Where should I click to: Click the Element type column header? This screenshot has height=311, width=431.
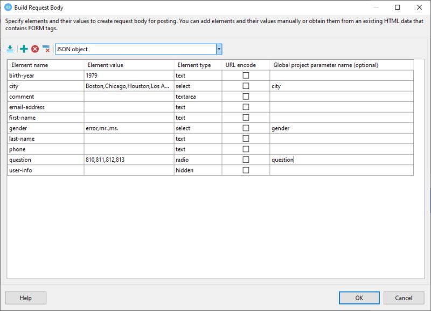198,65
